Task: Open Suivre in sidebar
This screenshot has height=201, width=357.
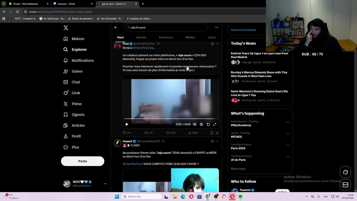Action: [73, 71]
